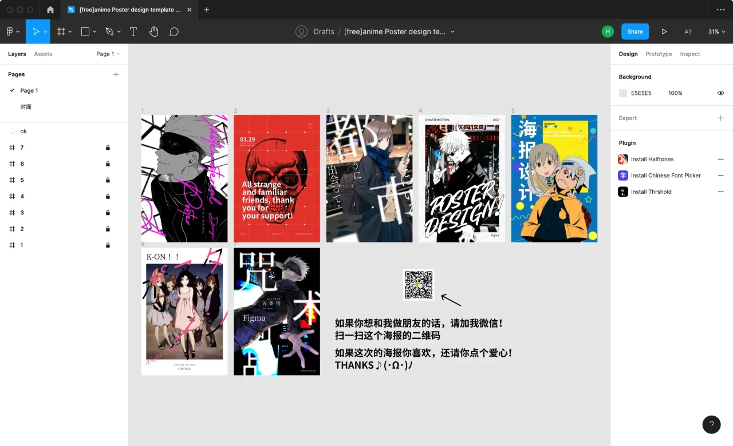Open the three-dots overflow menu
Screen dimensions: 733x446
tap(720, 10)
